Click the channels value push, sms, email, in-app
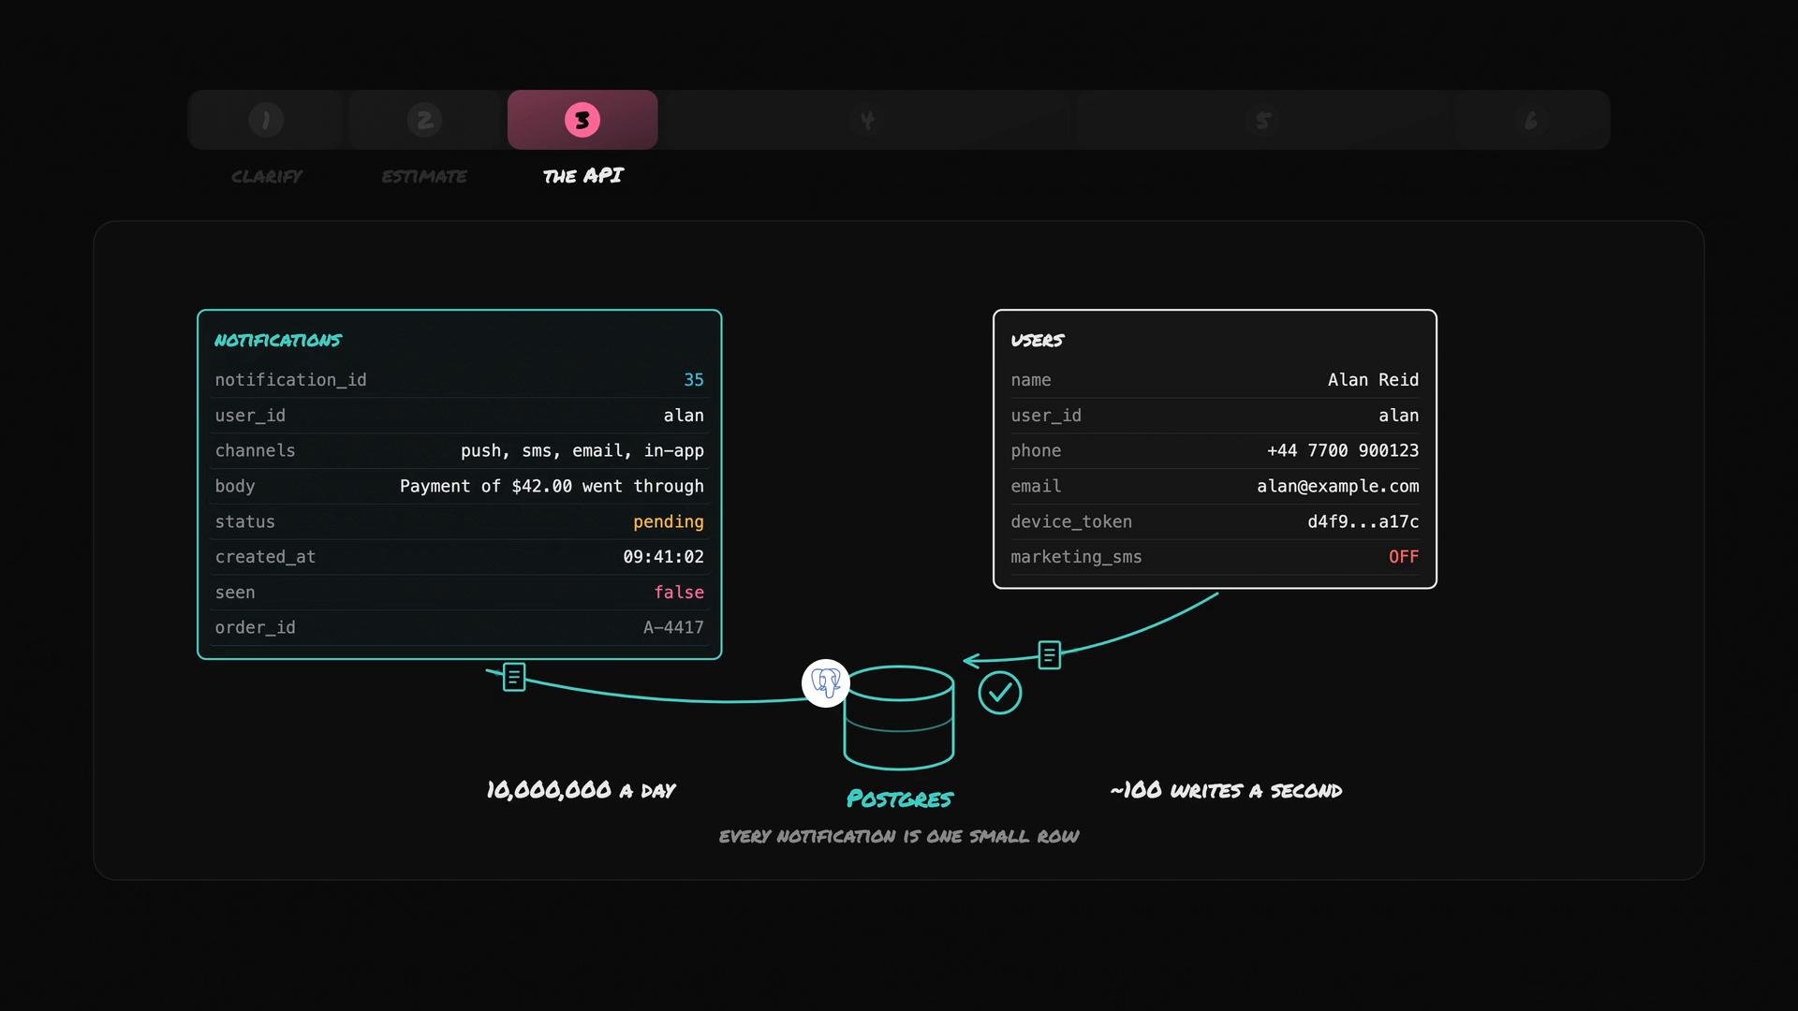This screenshot has width=1798, height=1011. (x=582, y=450)
